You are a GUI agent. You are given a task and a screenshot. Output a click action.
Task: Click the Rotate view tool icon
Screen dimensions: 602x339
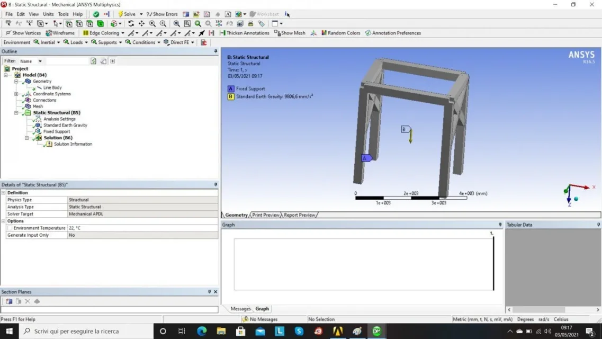(131, 23)
